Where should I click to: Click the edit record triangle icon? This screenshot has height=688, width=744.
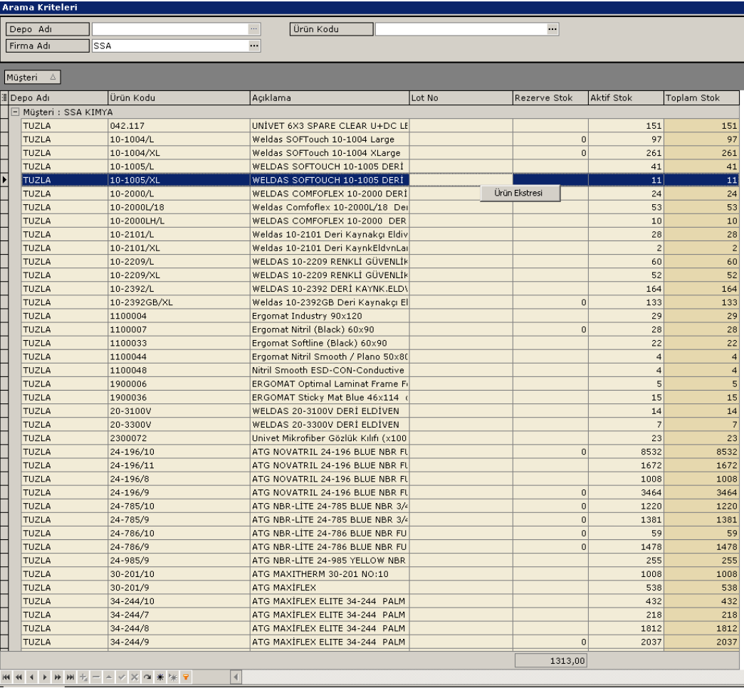pyautogui.click(x=109, y=677)
